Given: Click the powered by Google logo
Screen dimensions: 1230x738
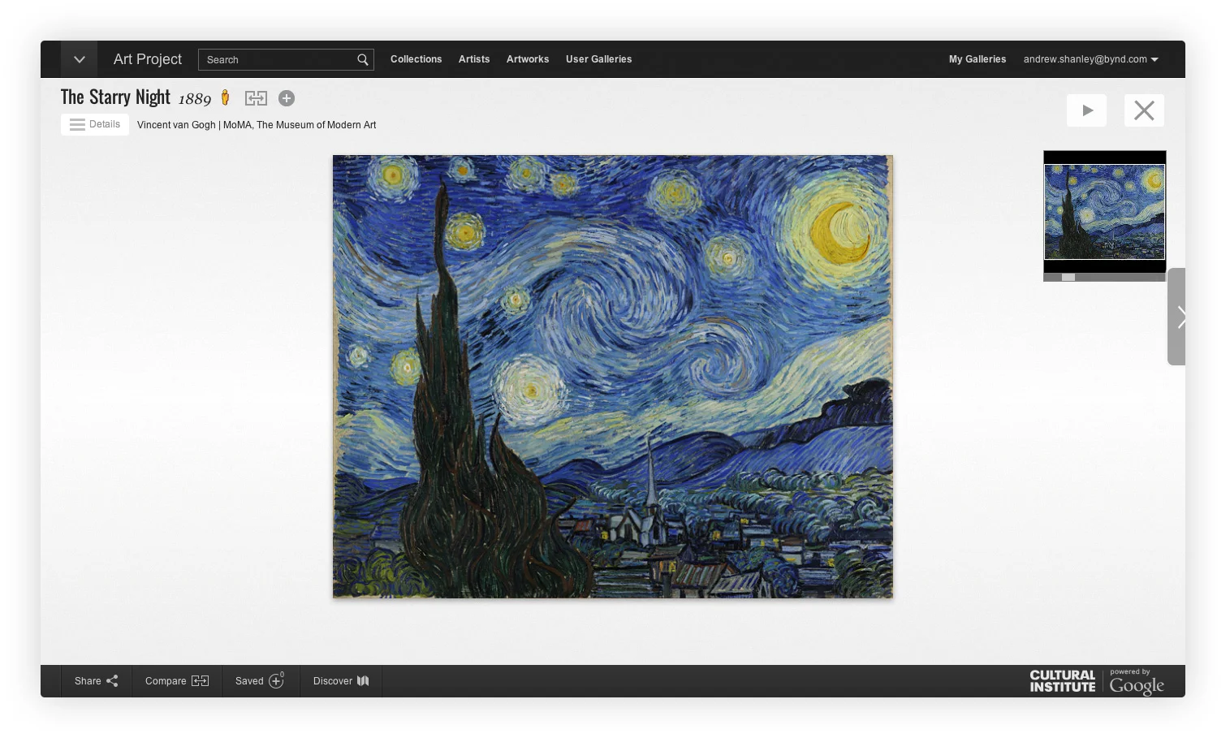Looking at the screenshot, I should pyautogui.click(x=1137, y=683).
